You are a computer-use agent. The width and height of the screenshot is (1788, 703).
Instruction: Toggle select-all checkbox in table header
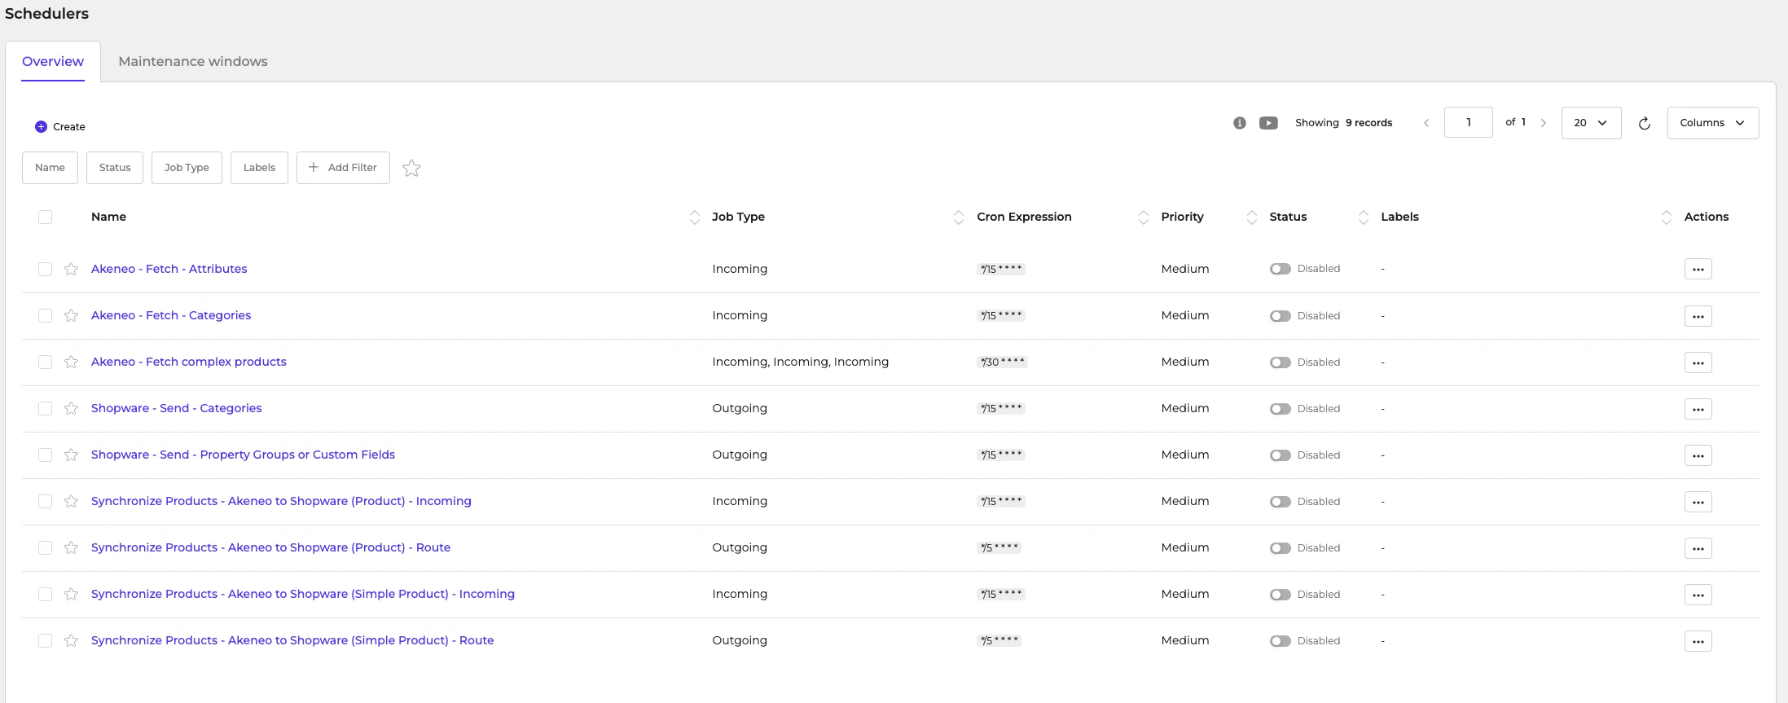45,217
